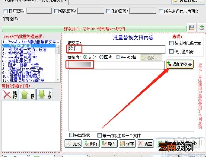Screen dimensions: 206x157
Task: Move task down with 下移 green arrow
Action: coord(45,95)
